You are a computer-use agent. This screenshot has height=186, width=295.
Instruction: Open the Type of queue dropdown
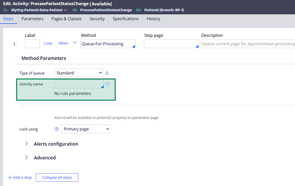(x=78, y=73)
